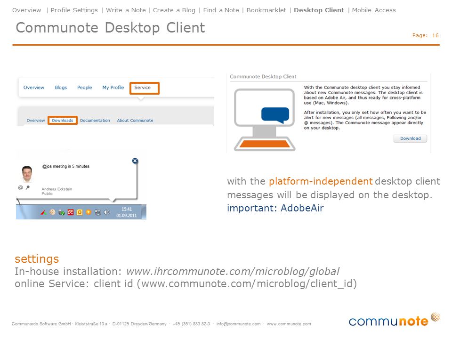Open the Write a Note header link

click(x=126, y=10)
